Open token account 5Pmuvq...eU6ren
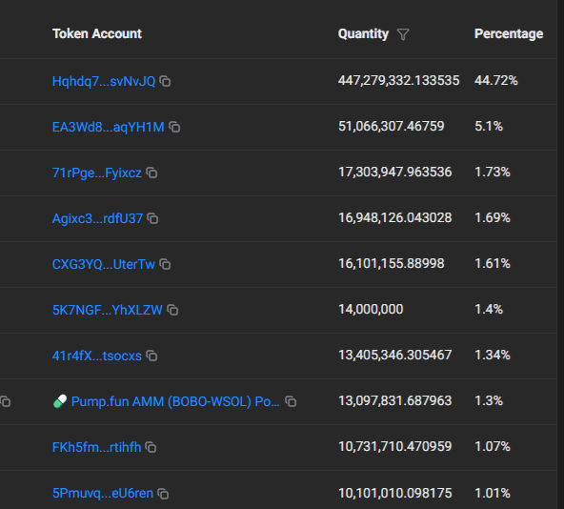Image resolution: width=564 pixels, height=509 pixels. click(x=103, y=493)
